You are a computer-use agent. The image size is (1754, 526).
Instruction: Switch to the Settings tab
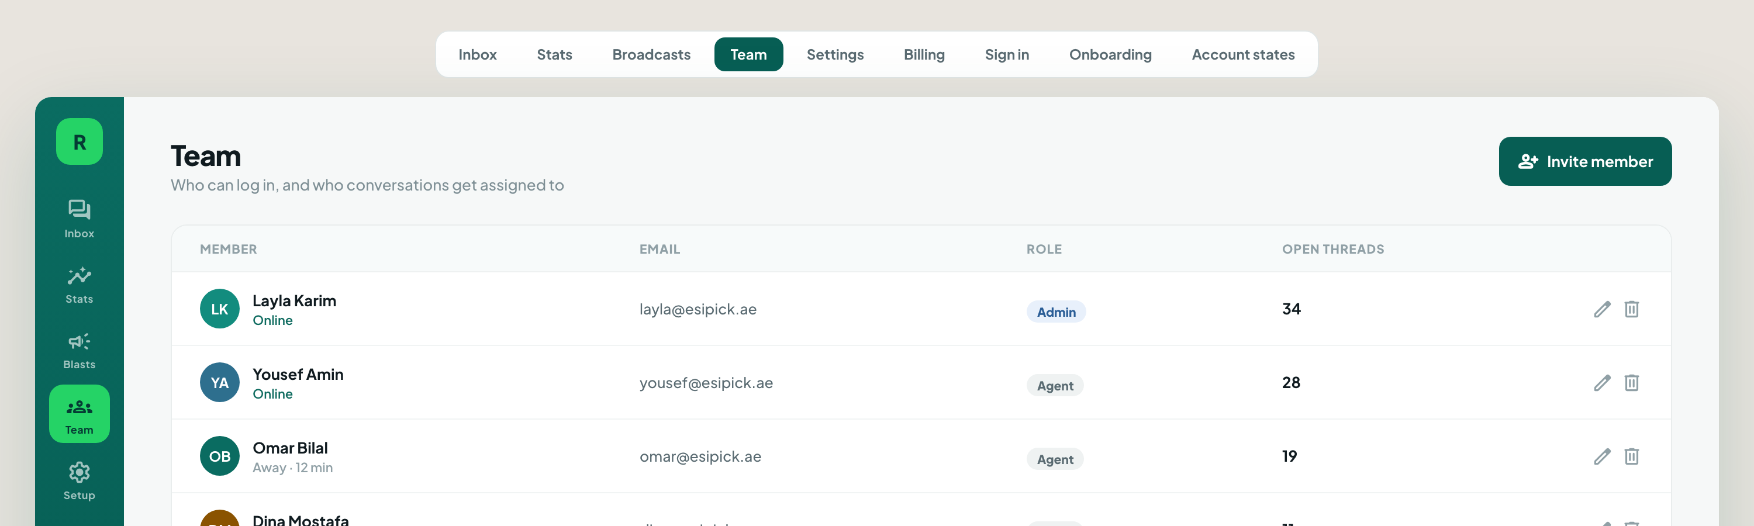click(x=835, y=54)
